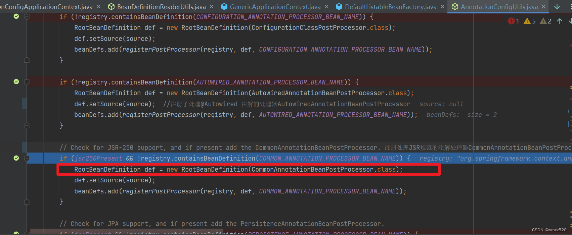This screenshot has width=572, height=235.
Task: Click the fold-end marker closing the CommonAnnotation block
Action: coord(27,201)
